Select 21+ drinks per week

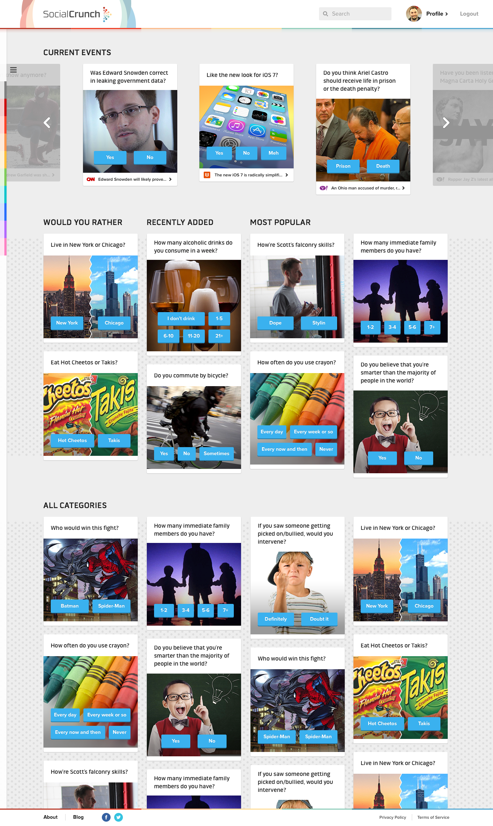(x=219, y=336)
